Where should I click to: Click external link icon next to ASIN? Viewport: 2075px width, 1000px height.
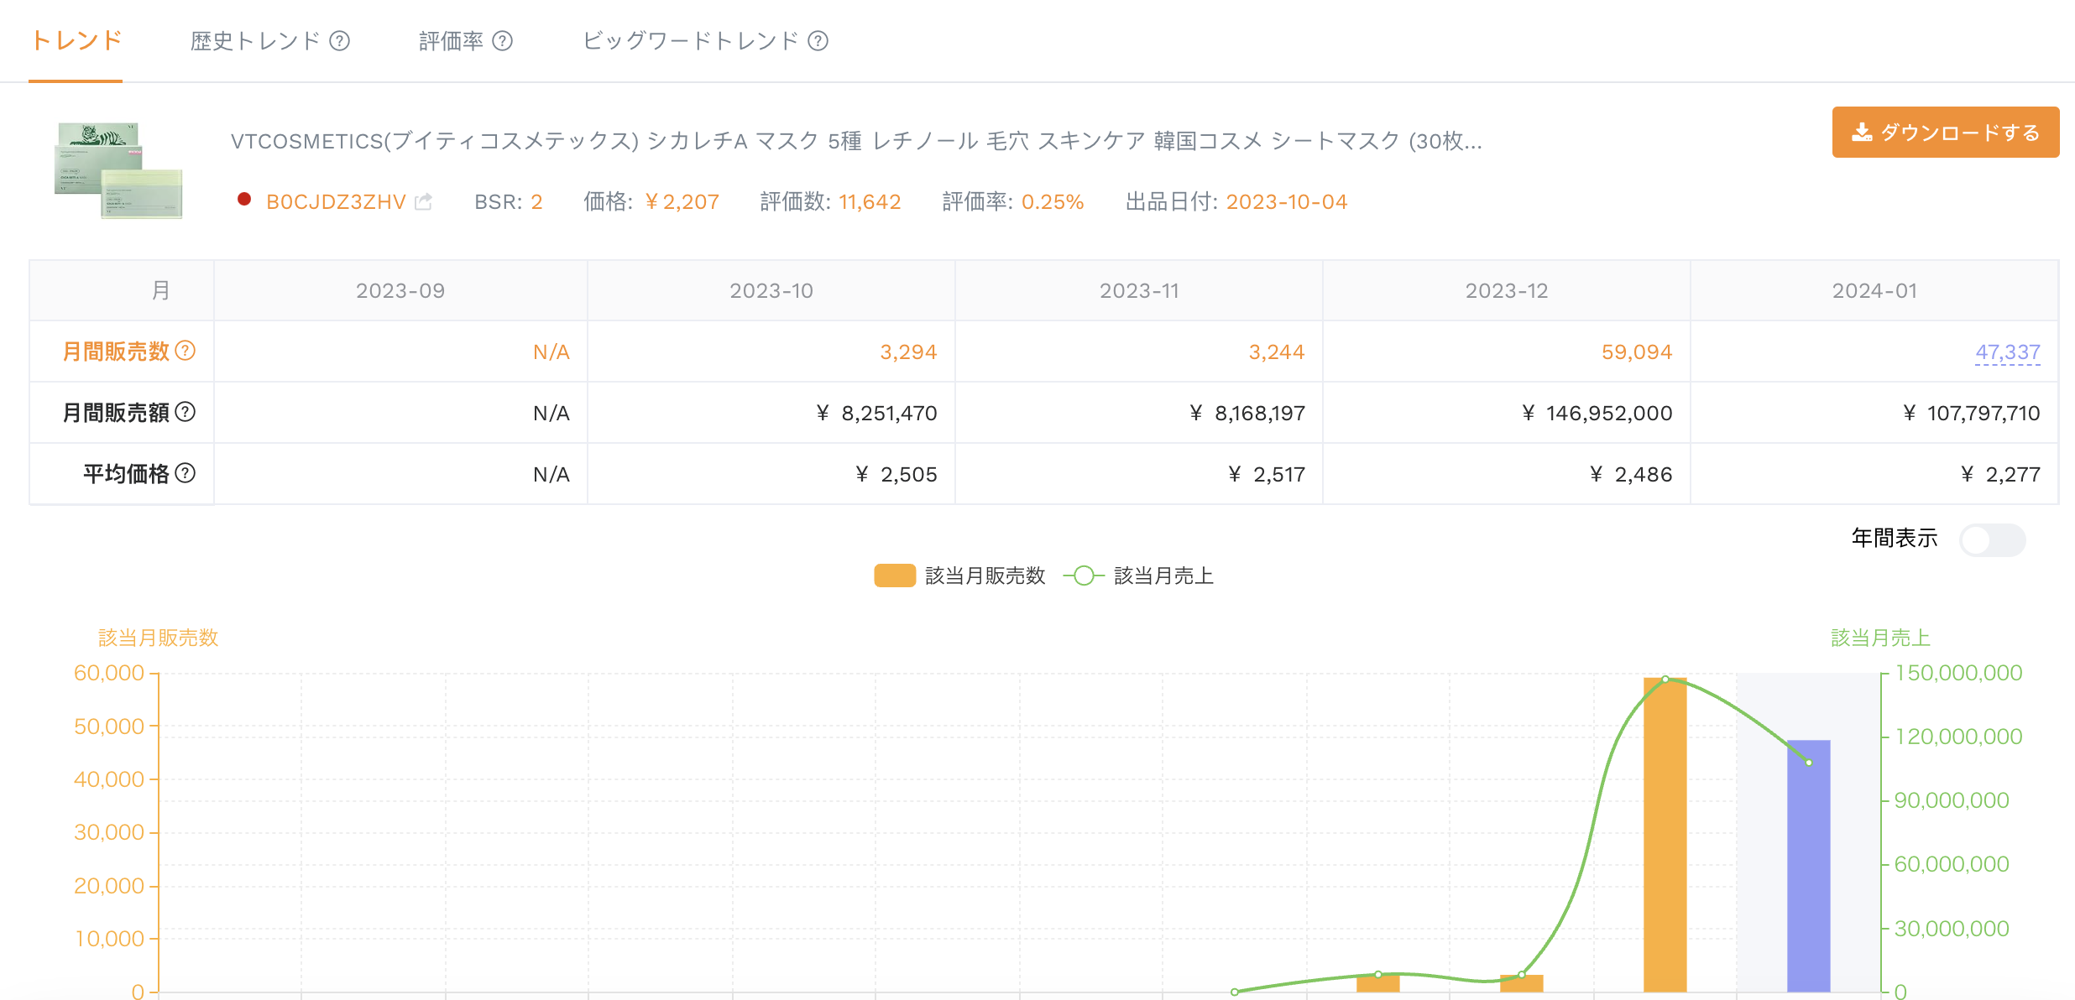point(423,201)
